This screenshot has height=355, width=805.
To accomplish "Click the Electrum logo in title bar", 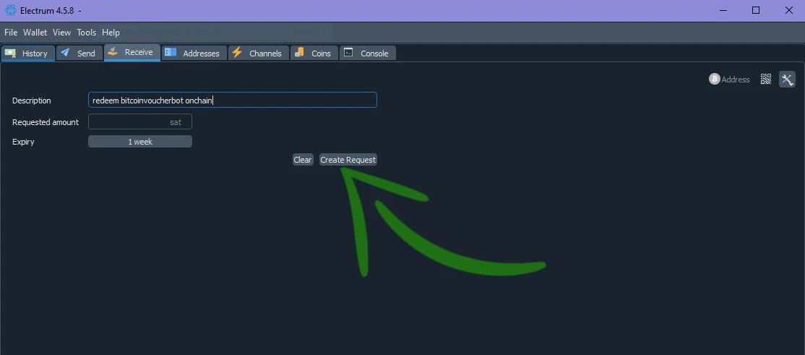I will [11, 10].
